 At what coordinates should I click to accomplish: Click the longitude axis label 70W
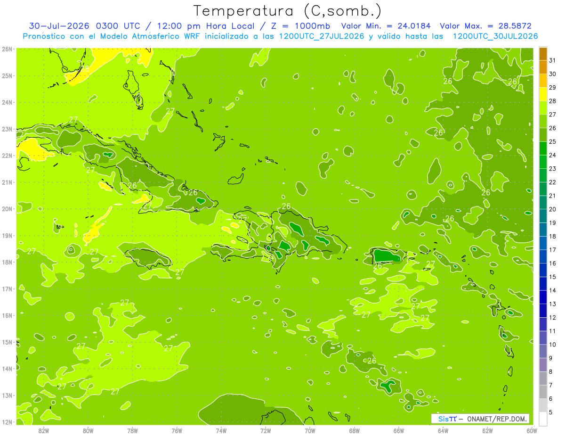click(x=310, y=430)
